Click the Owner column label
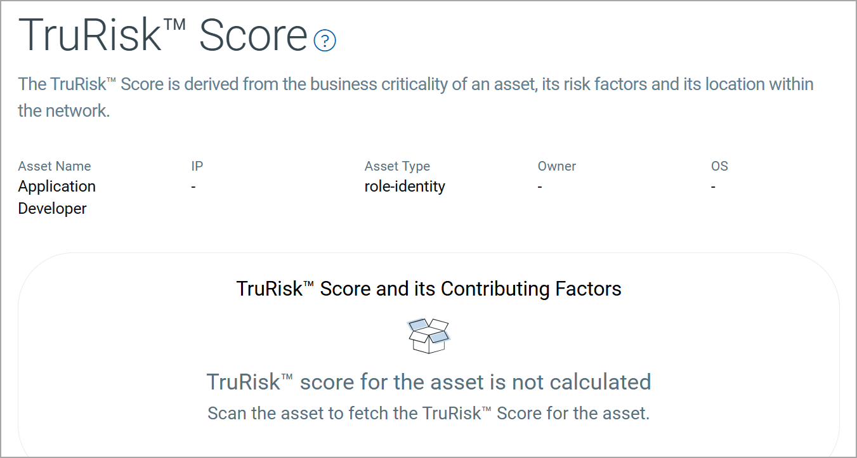857x458 pixels. point(556,166)
